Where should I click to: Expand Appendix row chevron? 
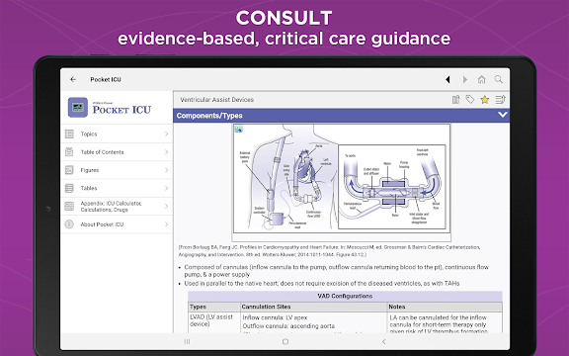point(166,207)
